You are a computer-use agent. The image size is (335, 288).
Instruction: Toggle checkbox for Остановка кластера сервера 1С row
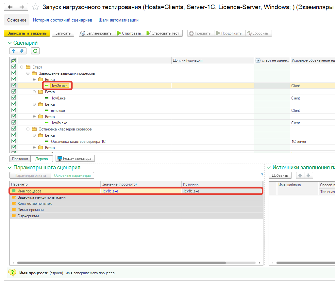click(14, 141)
